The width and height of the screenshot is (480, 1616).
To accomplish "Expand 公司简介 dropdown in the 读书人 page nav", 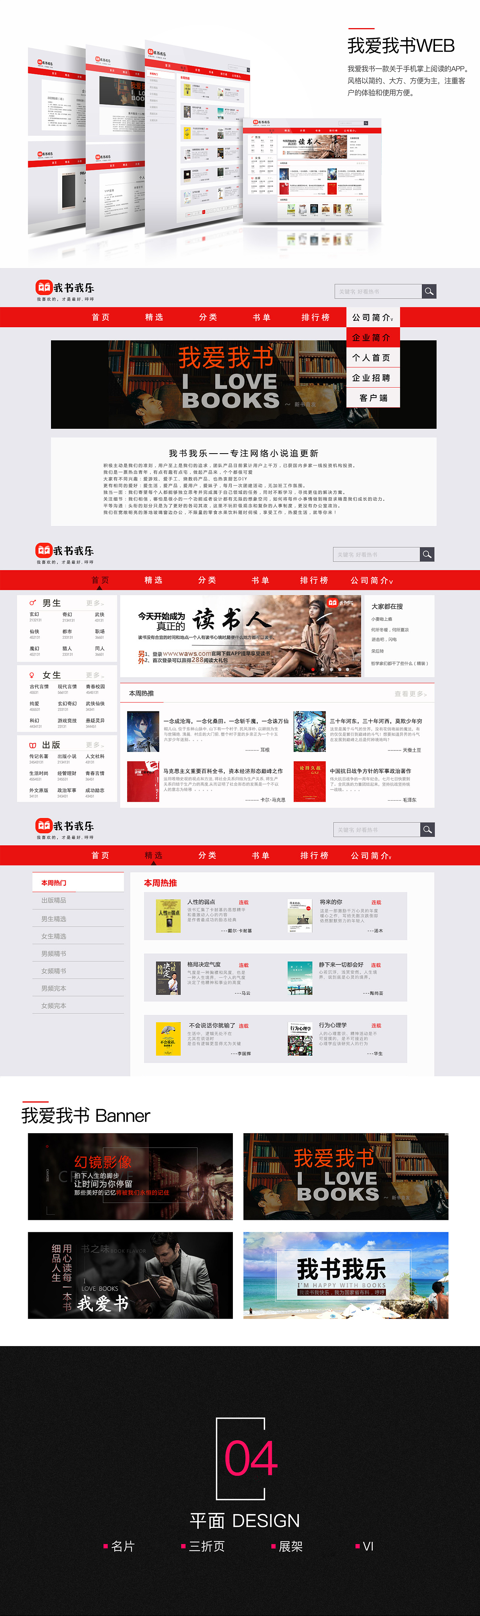I will point(372,580).
